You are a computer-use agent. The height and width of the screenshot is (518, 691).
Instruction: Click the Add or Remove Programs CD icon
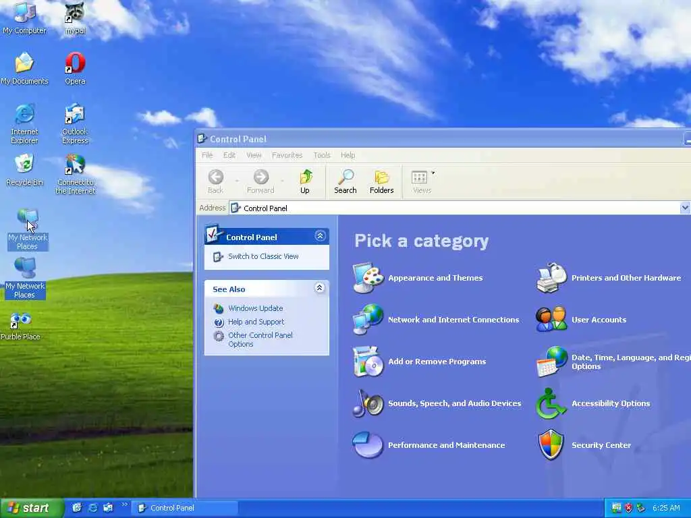click(x=368, y=362)
